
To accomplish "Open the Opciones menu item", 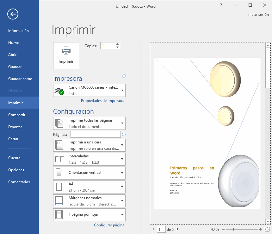I will coord(16,170).
